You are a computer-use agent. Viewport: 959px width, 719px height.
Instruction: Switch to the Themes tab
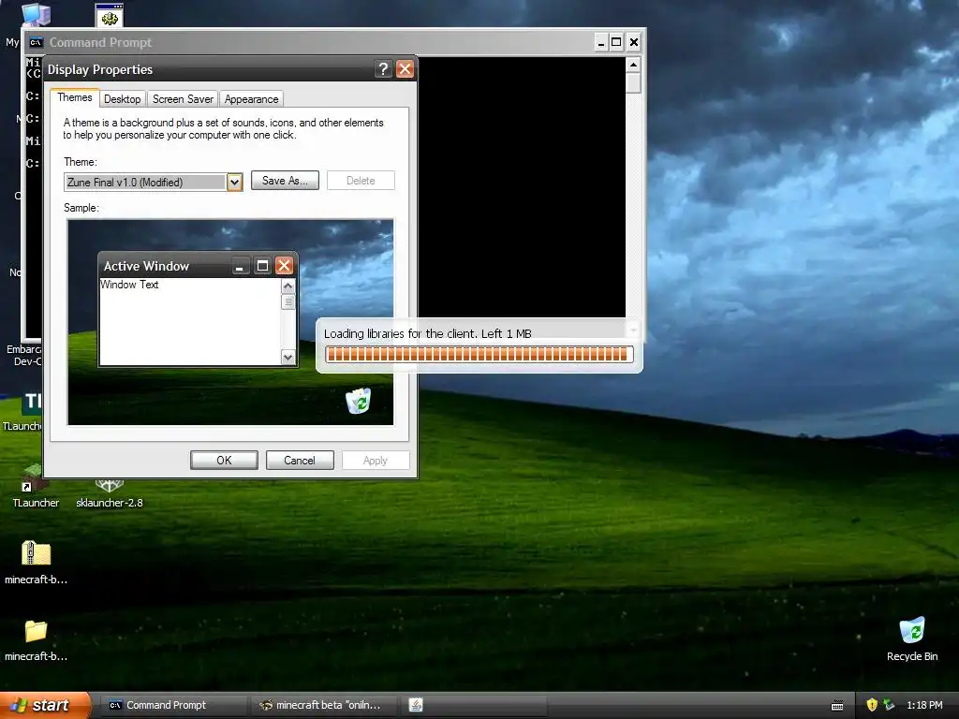(75, 97)
